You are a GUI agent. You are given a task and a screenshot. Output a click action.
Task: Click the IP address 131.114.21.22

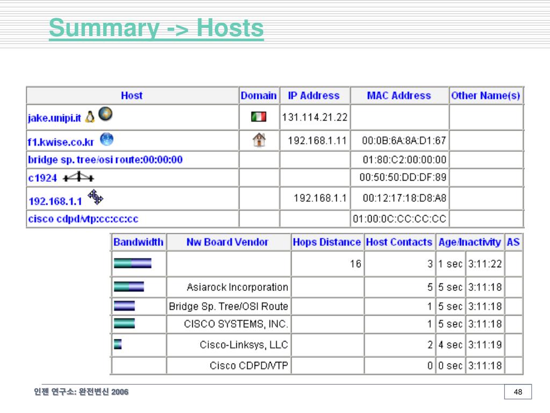pyautogui.click(x=315, y=117)
